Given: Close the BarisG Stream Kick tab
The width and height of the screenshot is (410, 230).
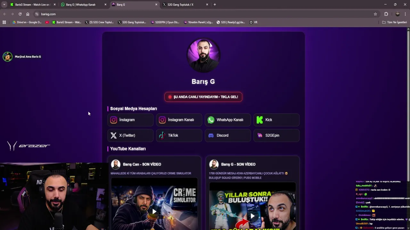Looking at the screenshot, I should click(54, 4).
